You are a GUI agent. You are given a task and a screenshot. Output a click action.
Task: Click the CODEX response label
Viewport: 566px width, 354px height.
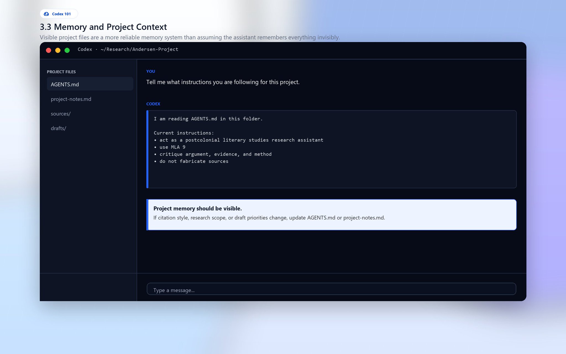point(153,104)
